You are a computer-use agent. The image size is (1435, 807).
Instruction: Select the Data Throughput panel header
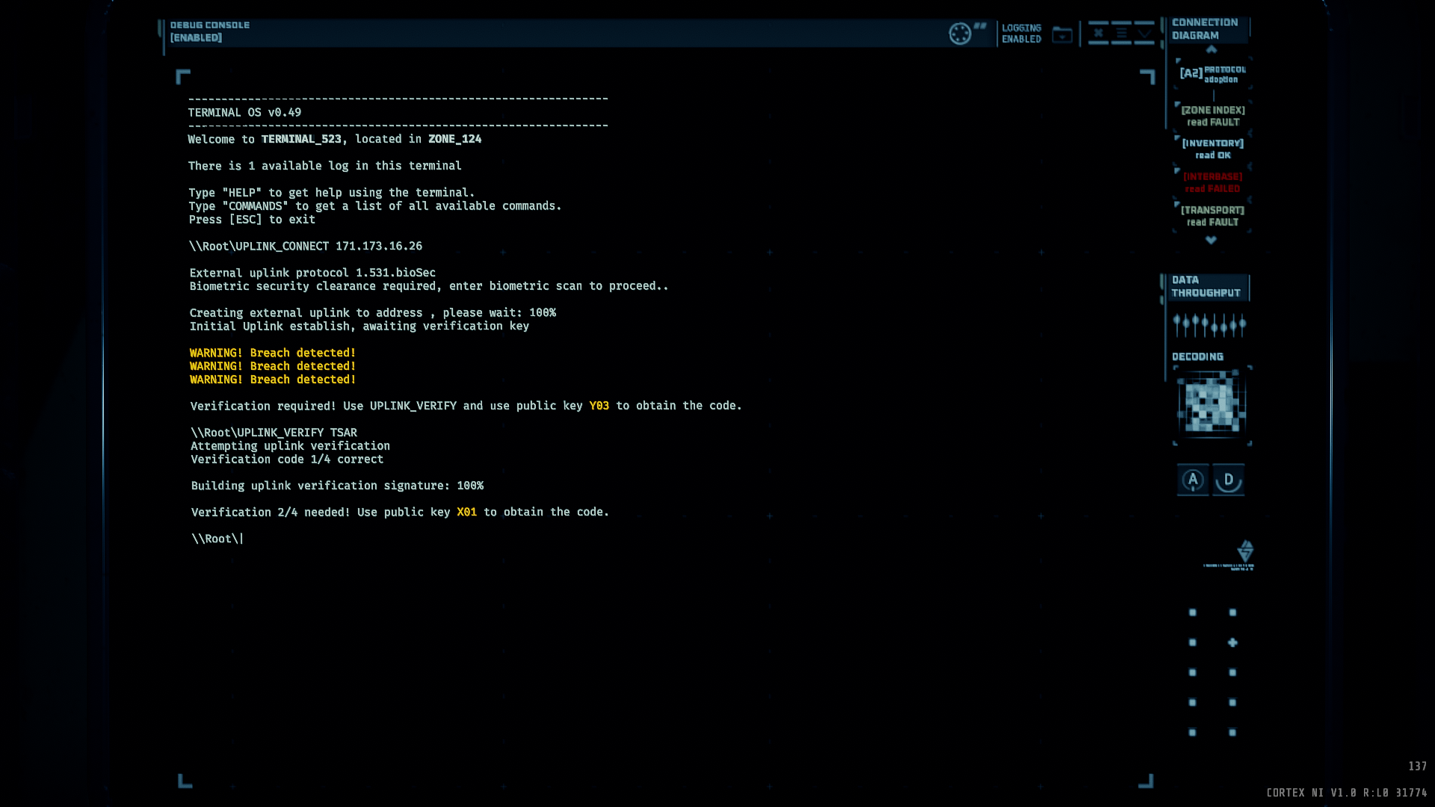coord(1205,286)
